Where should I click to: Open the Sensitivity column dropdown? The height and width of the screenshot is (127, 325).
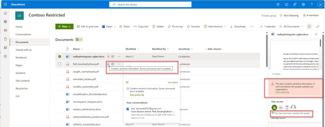(185, 49)
